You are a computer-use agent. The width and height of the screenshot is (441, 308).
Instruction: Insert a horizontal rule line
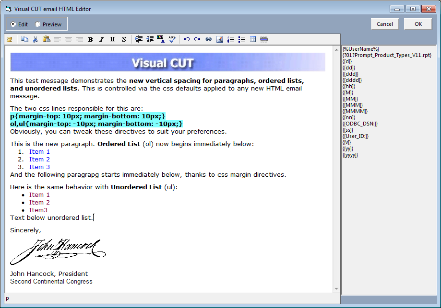(264, 39)
